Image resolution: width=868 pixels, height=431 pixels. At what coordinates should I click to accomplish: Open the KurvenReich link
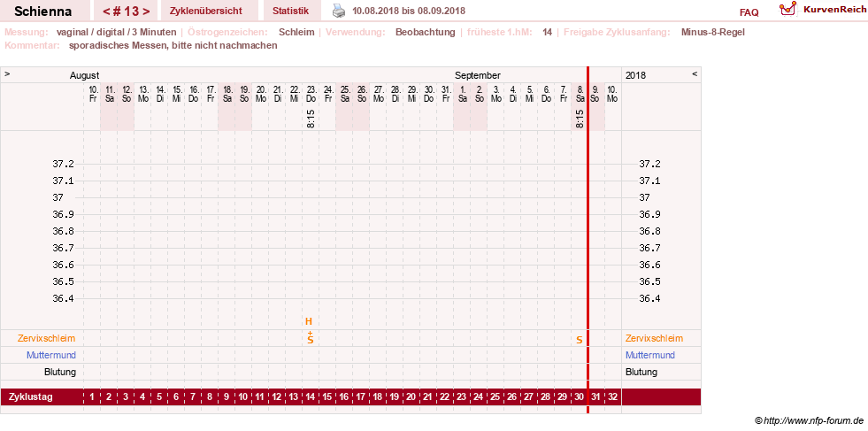835,9
